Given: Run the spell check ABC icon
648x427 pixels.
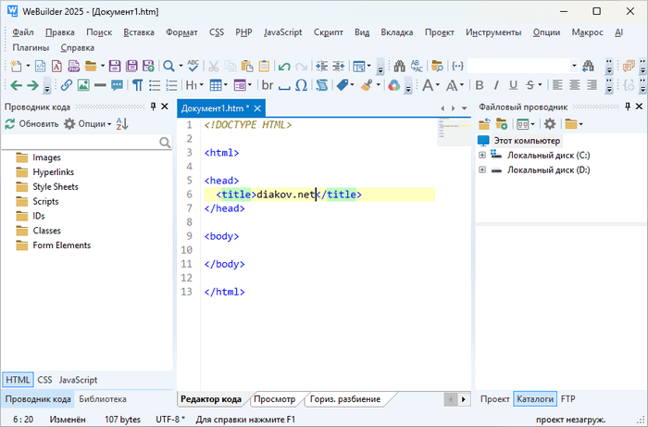Looking at the screenshot, I should [x=193, y=66].
